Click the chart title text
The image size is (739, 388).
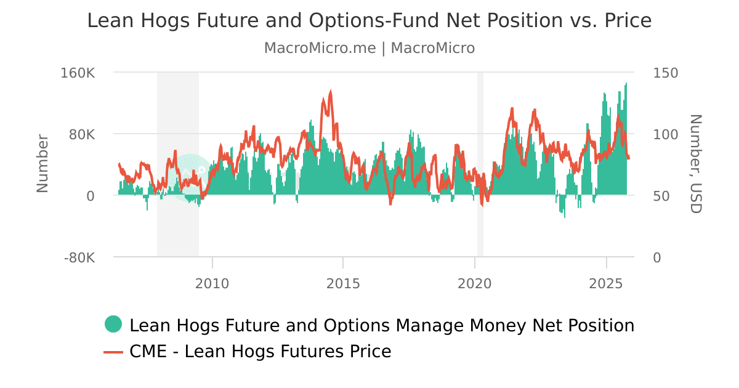click(x=369, y=21)
